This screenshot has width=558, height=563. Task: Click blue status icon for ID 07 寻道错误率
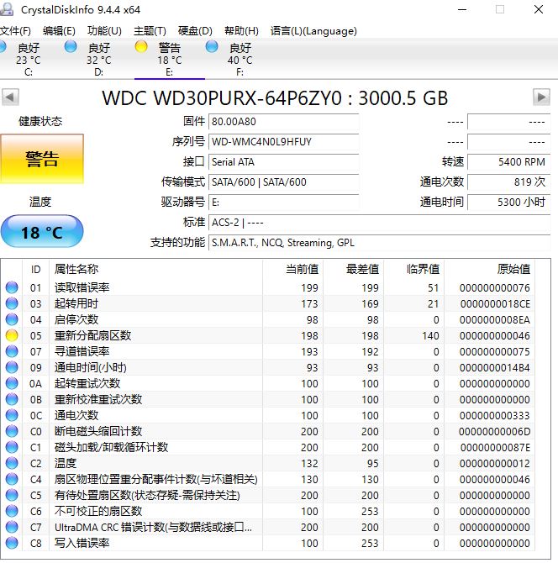click(x=12, y=351)
